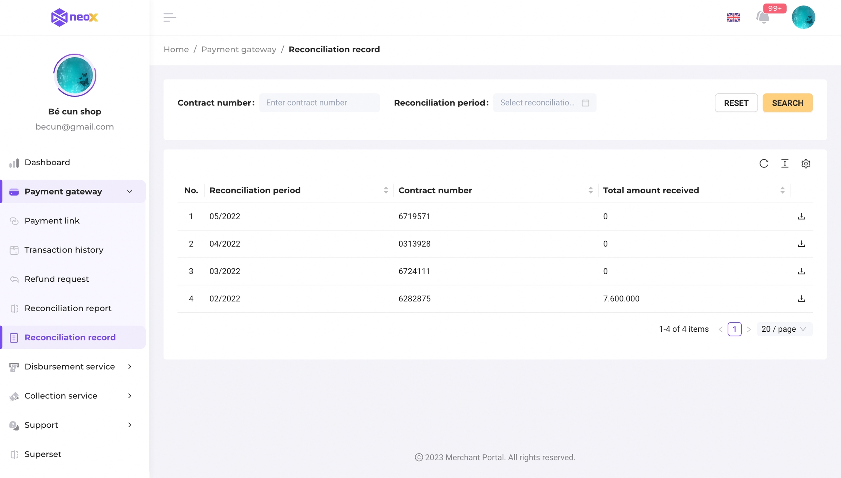Open the 20 / page dropdown
Screen dimensions: 841x478
pos(784,329)
